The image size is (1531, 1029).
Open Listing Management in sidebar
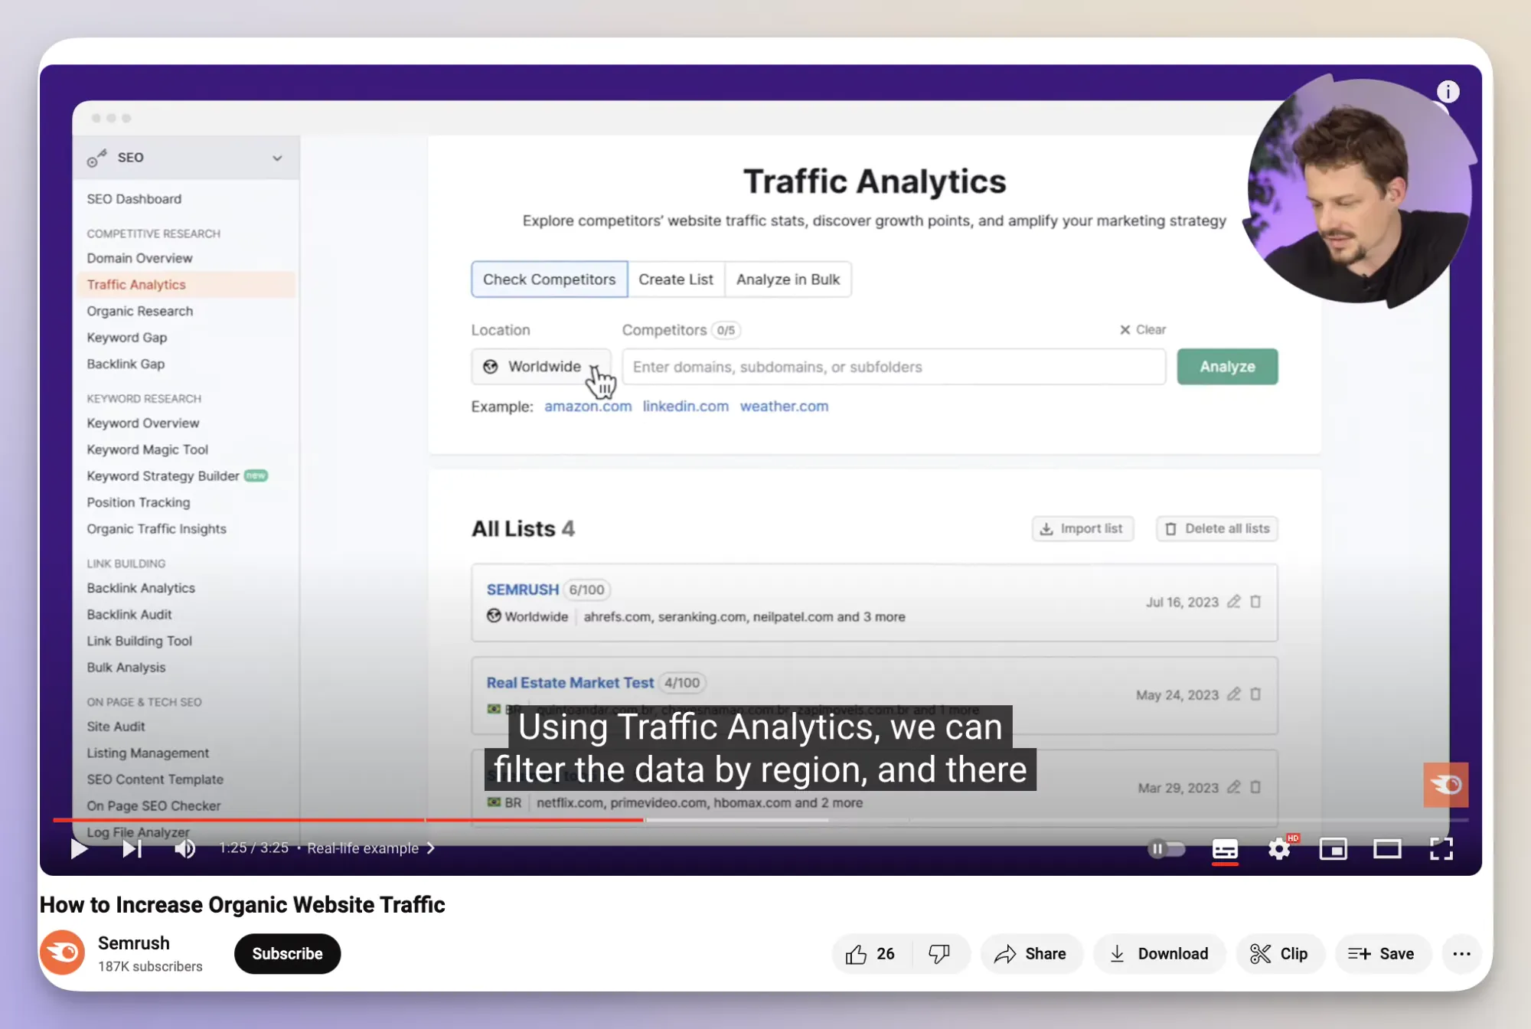pos(148,753)
